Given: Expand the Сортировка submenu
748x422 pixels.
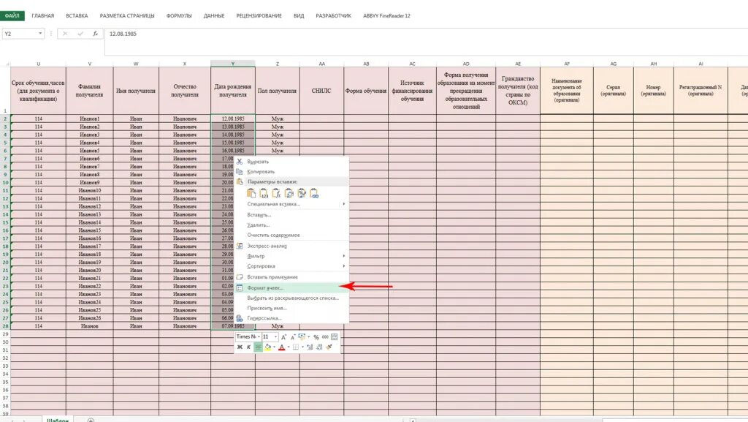Looking at the screenshot, I should [291, 266].
